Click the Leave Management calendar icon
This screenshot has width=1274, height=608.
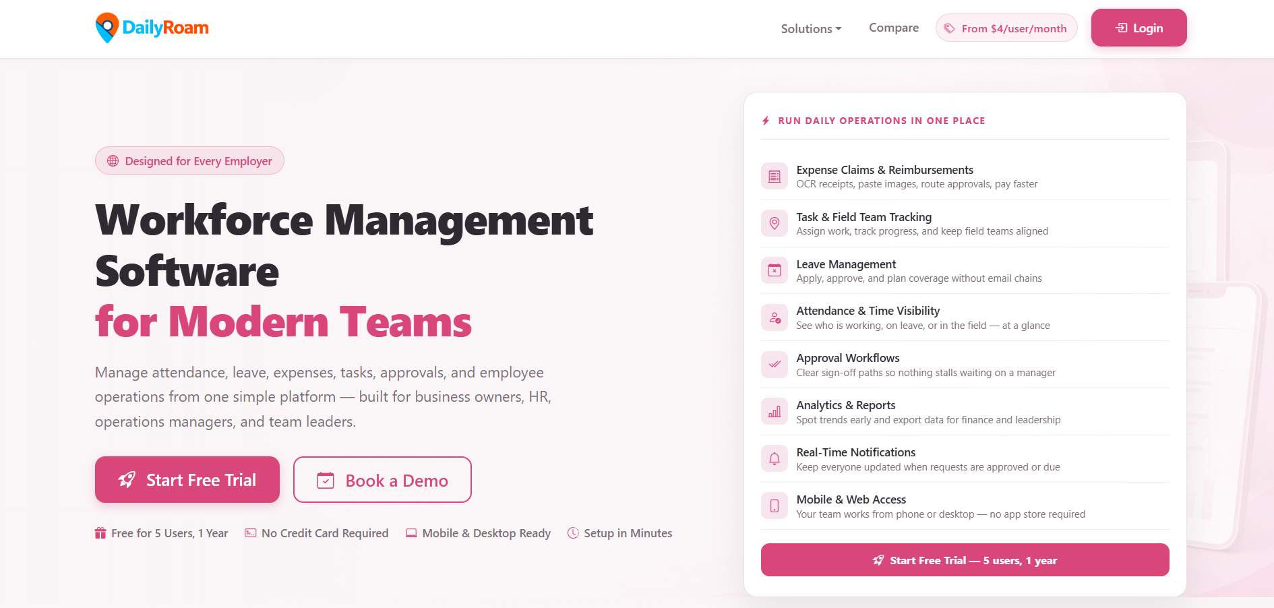click(x=775, y=270)
